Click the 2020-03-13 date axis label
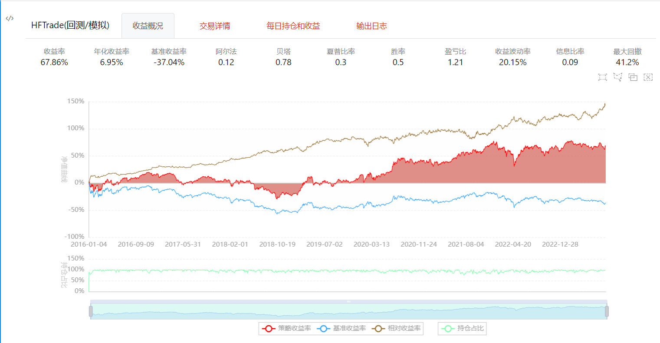Viewport: 660px width, 343px height. [x=371, y=244]
